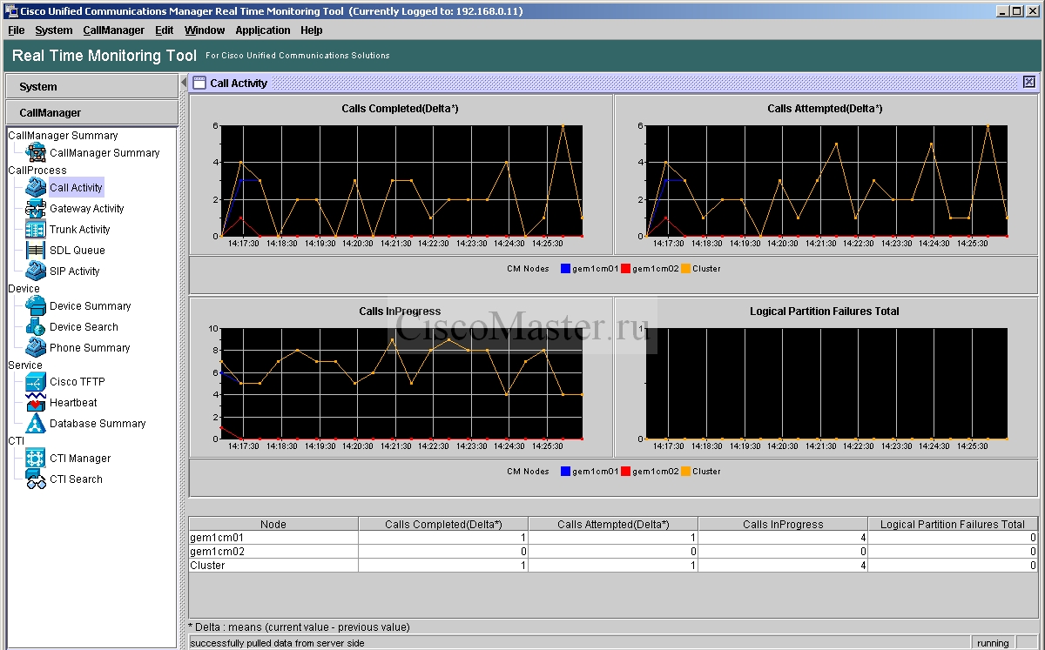Open the SIP Activity icon
Viewport: 1045px width, 650px height.
click(36, 271)
